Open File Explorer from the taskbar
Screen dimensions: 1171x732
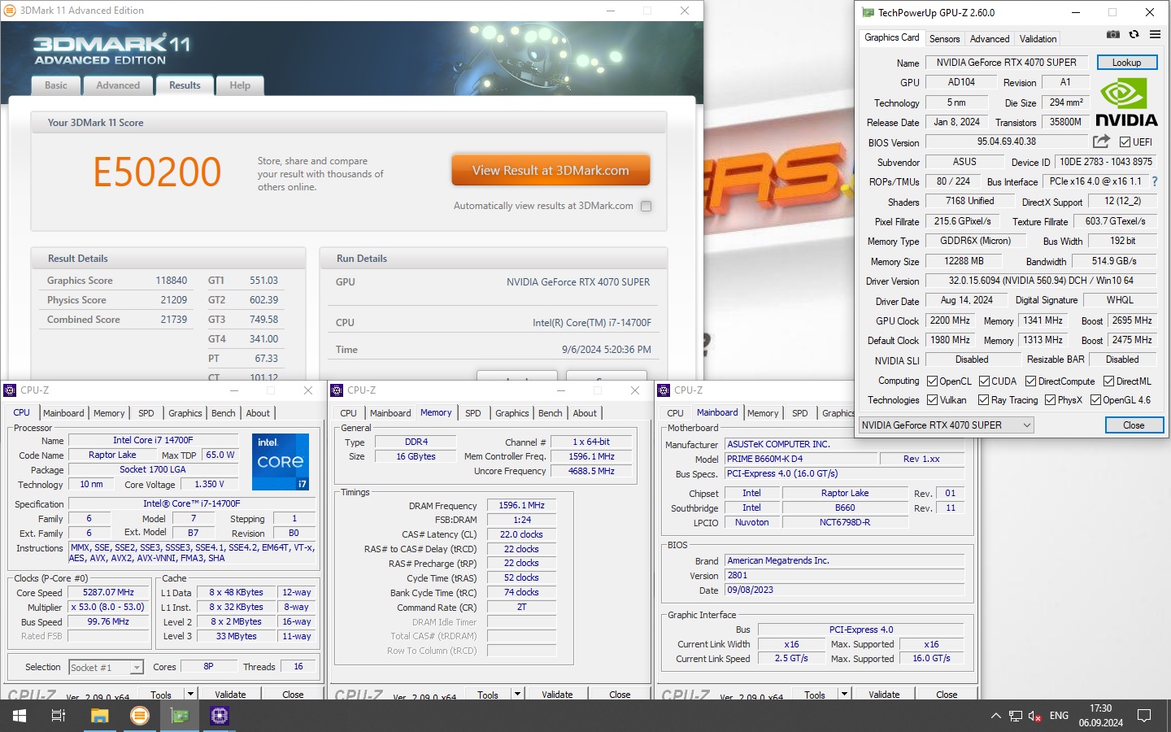(99, 716)
